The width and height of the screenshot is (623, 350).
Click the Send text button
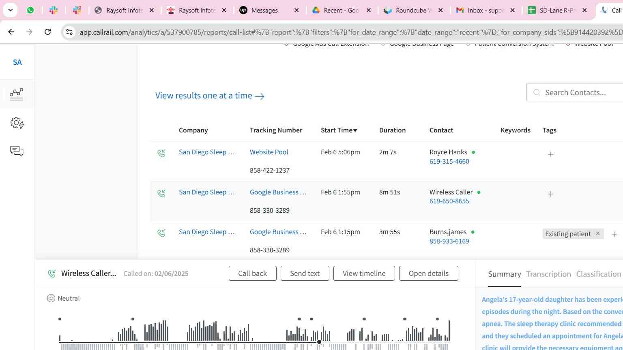[305, 273]
